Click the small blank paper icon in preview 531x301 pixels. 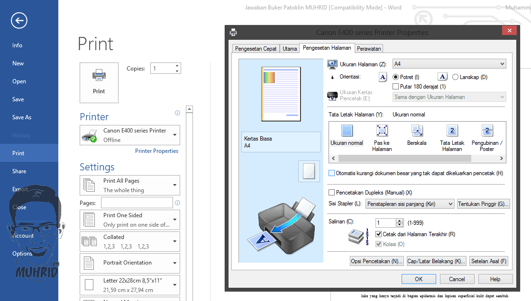[x=309, y=171]
